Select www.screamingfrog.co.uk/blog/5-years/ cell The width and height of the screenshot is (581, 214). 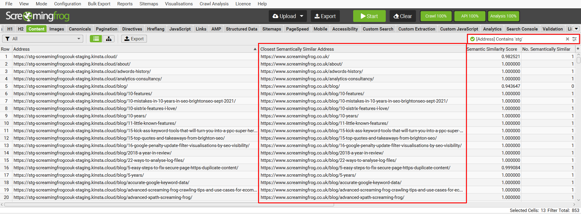362,175
